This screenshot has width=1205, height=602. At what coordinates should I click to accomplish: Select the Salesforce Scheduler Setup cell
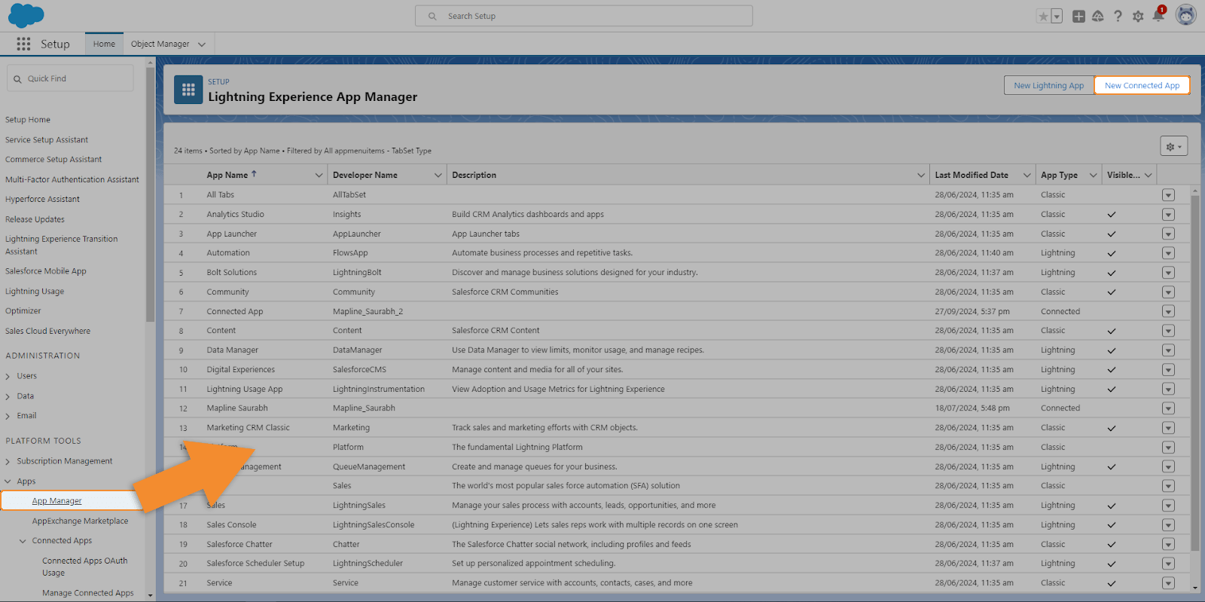[255, 564]
